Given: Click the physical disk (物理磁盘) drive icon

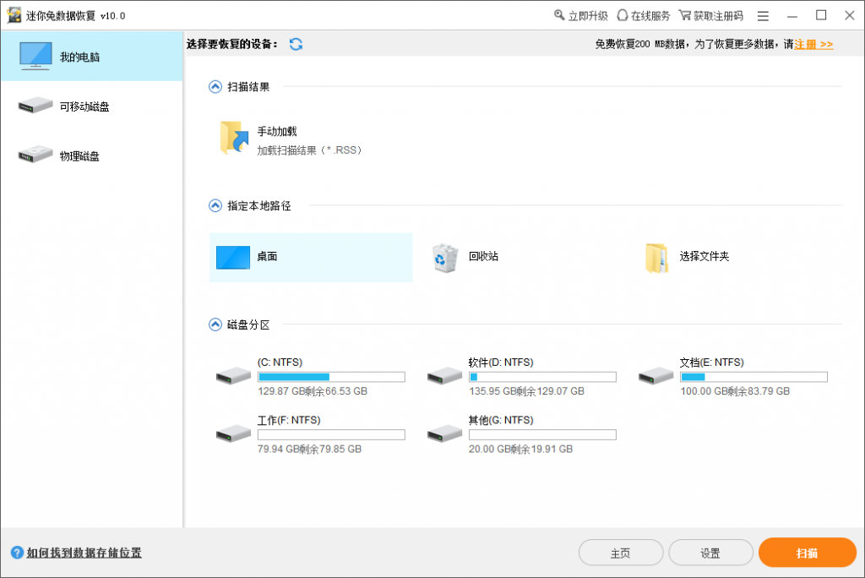Looking at the screenshot, I should [35, 155].
